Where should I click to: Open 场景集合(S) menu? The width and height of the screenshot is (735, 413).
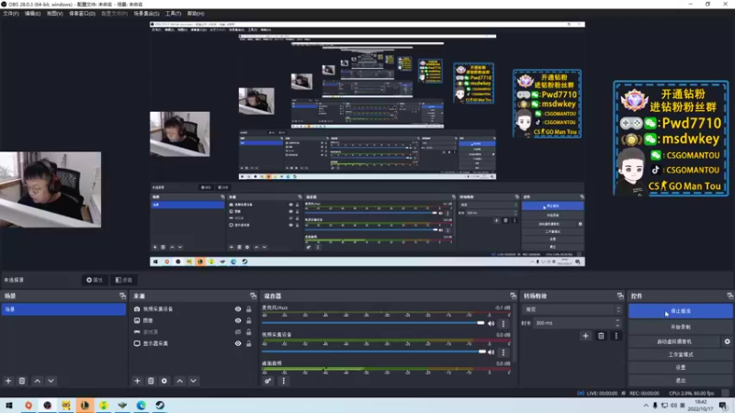coord(146,14)
